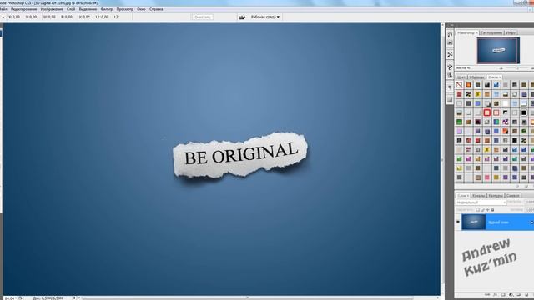Click the horizontal canvas scrollbar
534x300 pixels.
(248, 298)
